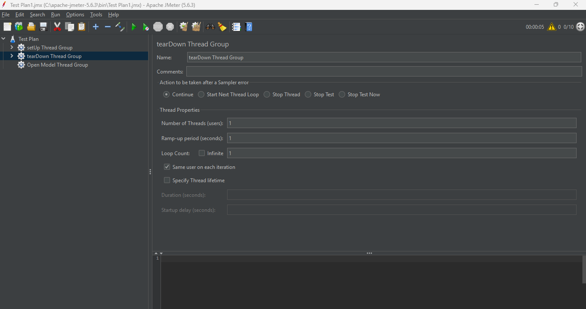Click the Clear All broom icons
586x309 pixels.
pos(196,27)
